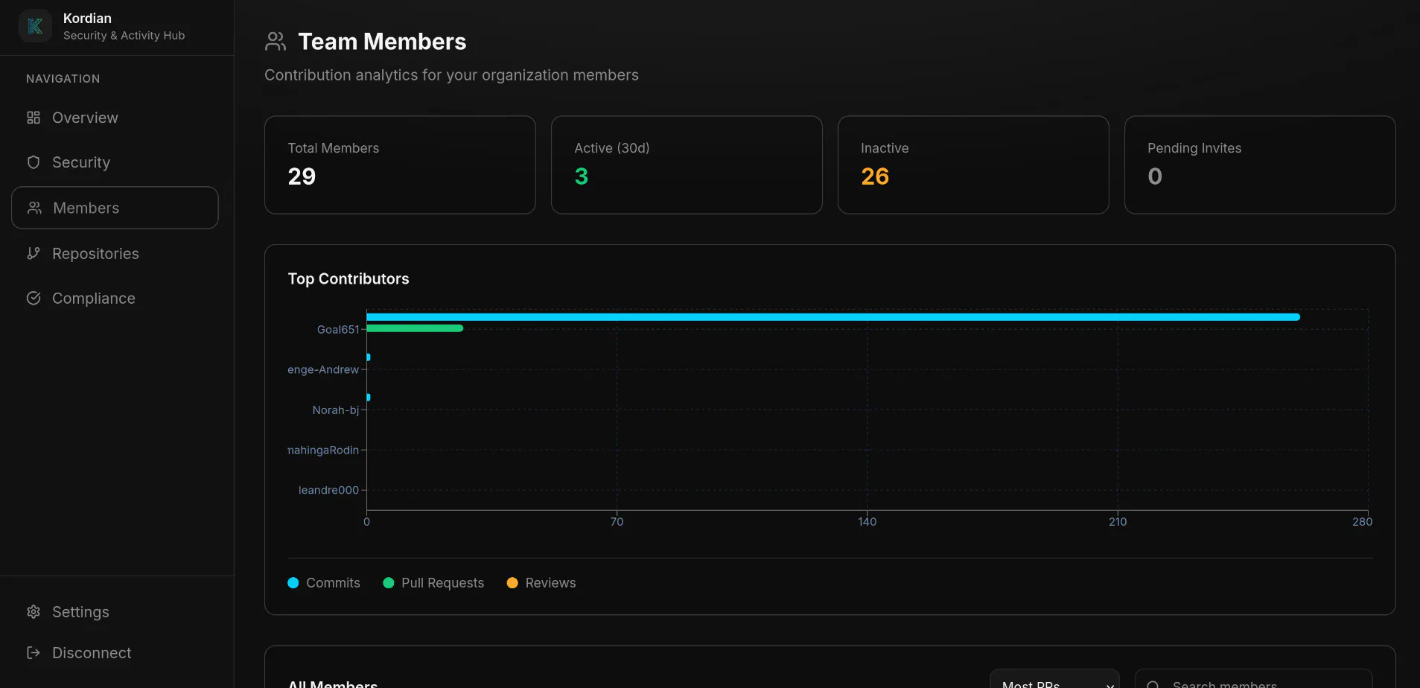Viewport: 1420px width, 688px height.
Task: Toggle the Commits series legend dot
Action: pyautogui.click(x=293, y=583)
